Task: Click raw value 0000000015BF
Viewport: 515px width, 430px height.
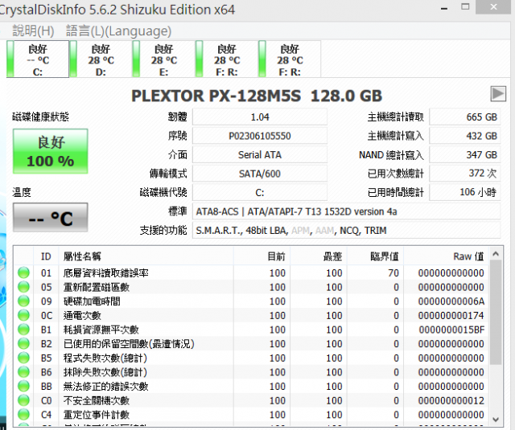Action: [451, 330]
